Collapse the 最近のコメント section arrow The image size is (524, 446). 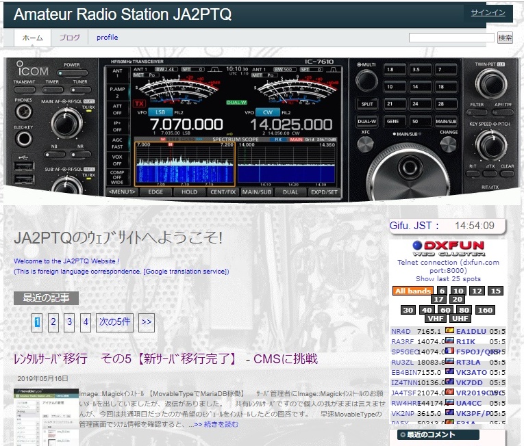403,434
